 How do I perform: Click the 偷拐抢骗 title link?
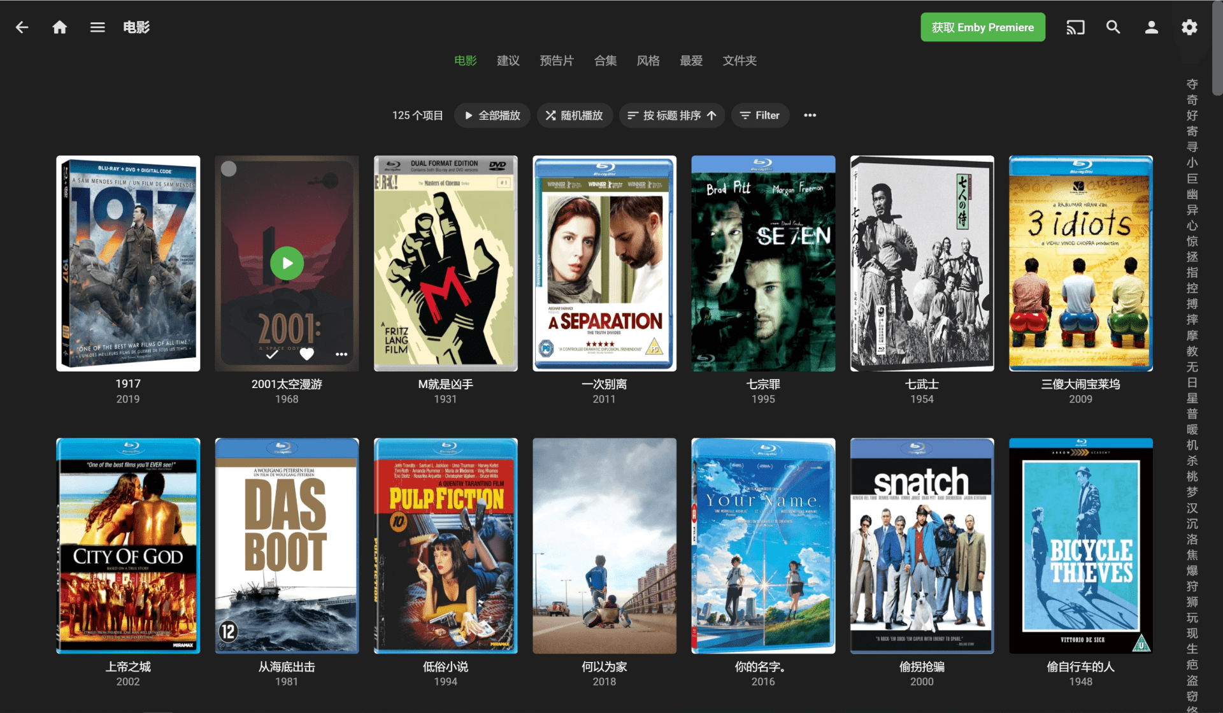click(922, 666)
